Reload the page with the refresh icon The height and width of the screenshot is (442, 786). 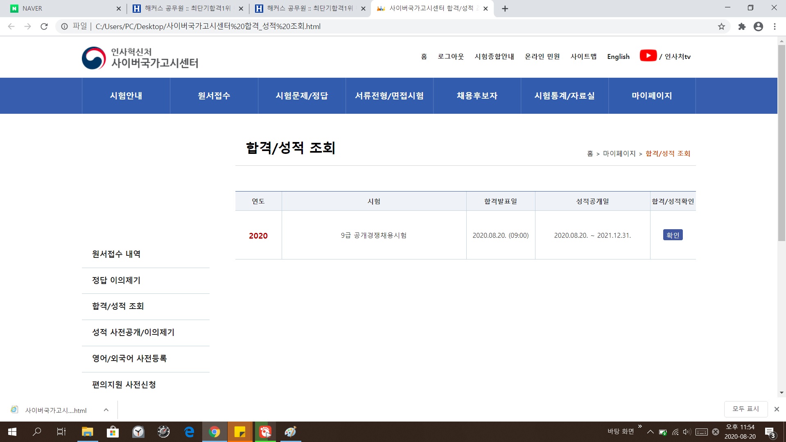point(44,27)
